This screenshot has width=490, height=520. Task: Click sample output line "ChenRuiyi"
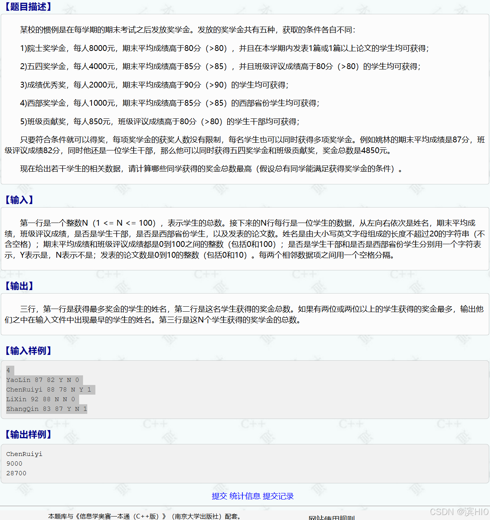(24, 454)
